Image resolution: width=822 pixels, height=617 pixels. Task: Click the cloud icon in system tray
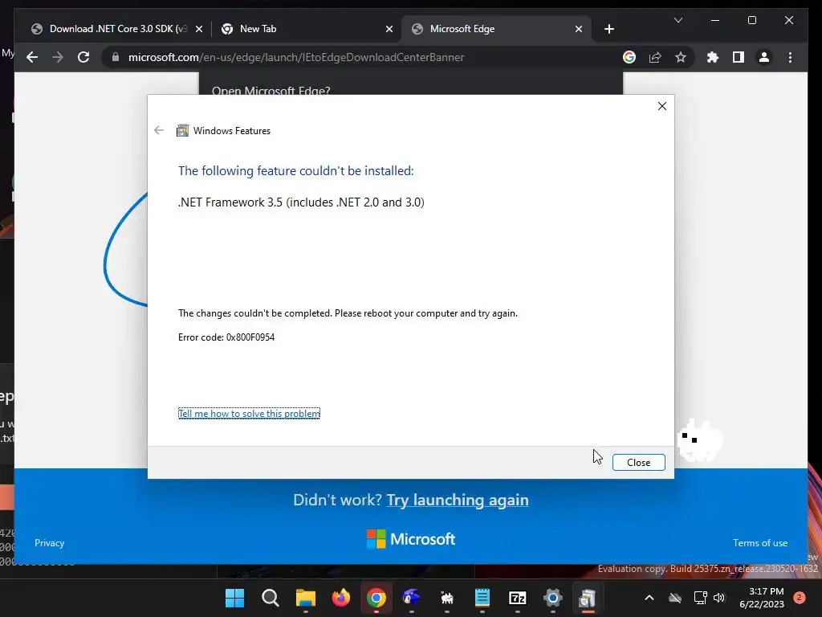[x=675, y=598]
